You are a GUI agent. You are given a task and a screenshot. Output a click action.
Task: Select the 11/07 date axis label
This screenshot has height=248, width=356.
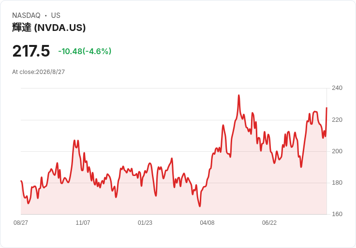(x=83, y=222)
